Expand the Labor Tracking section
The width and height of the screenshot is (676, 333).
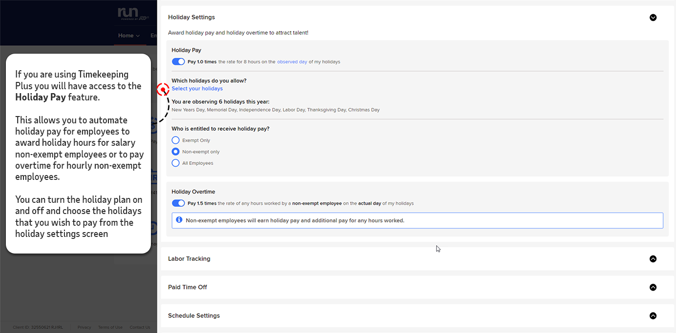click(653, 259)
